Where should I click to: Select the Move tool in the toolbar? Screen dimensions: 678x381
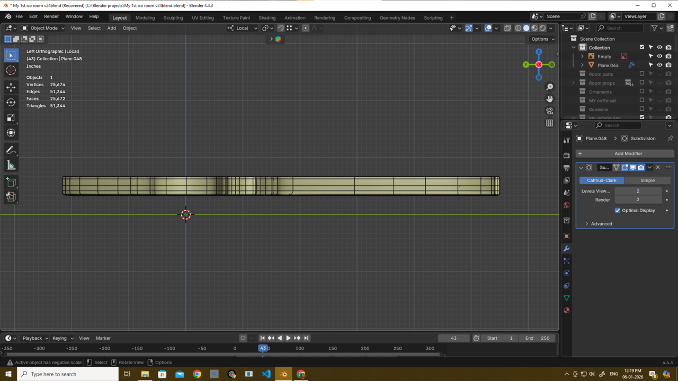point(11,87)
